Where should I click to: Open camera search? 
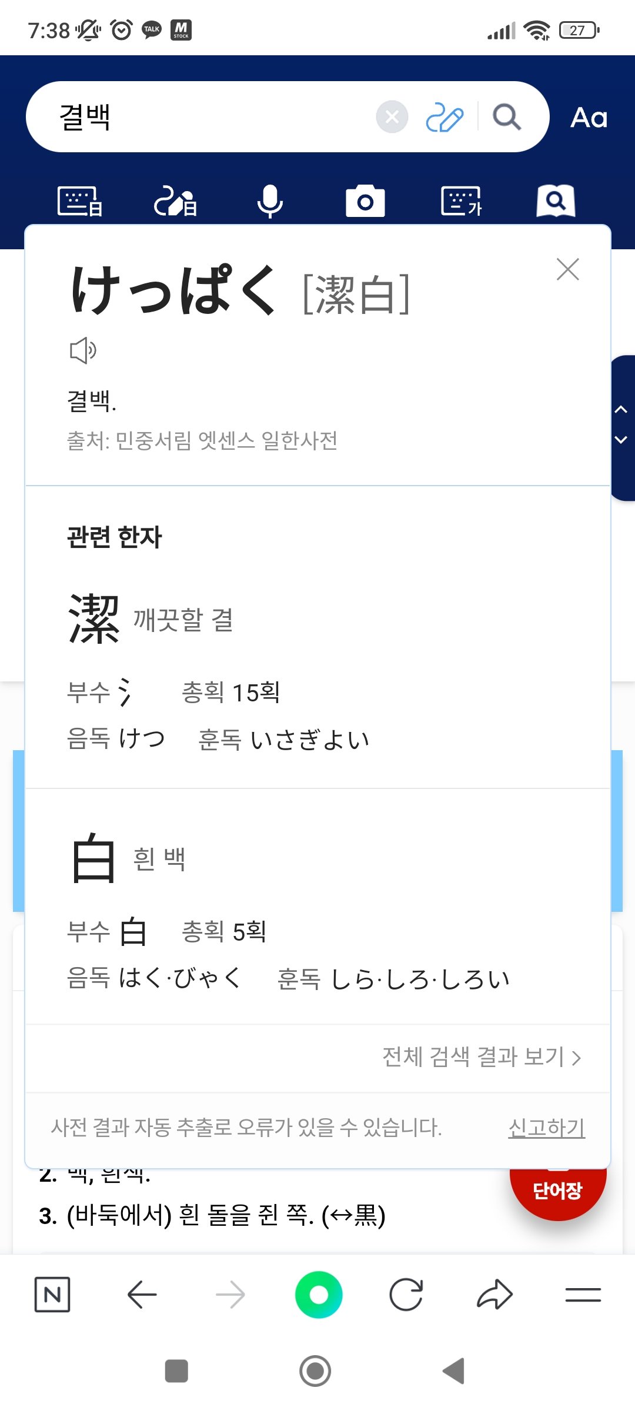pos(365,202)
